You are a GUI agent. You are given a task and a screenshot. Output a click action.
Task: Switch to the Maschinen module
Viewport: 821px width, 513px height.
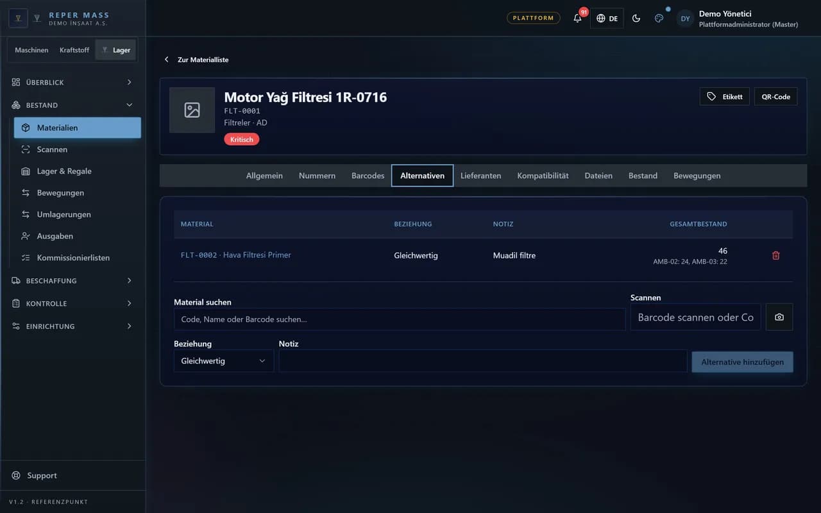click(31, 50)
